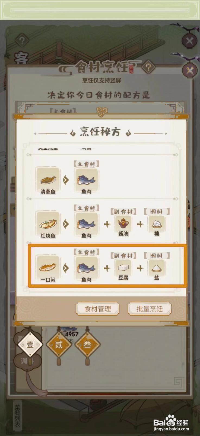Open help question mark beside 食材烹饪 title

[148, 67]
